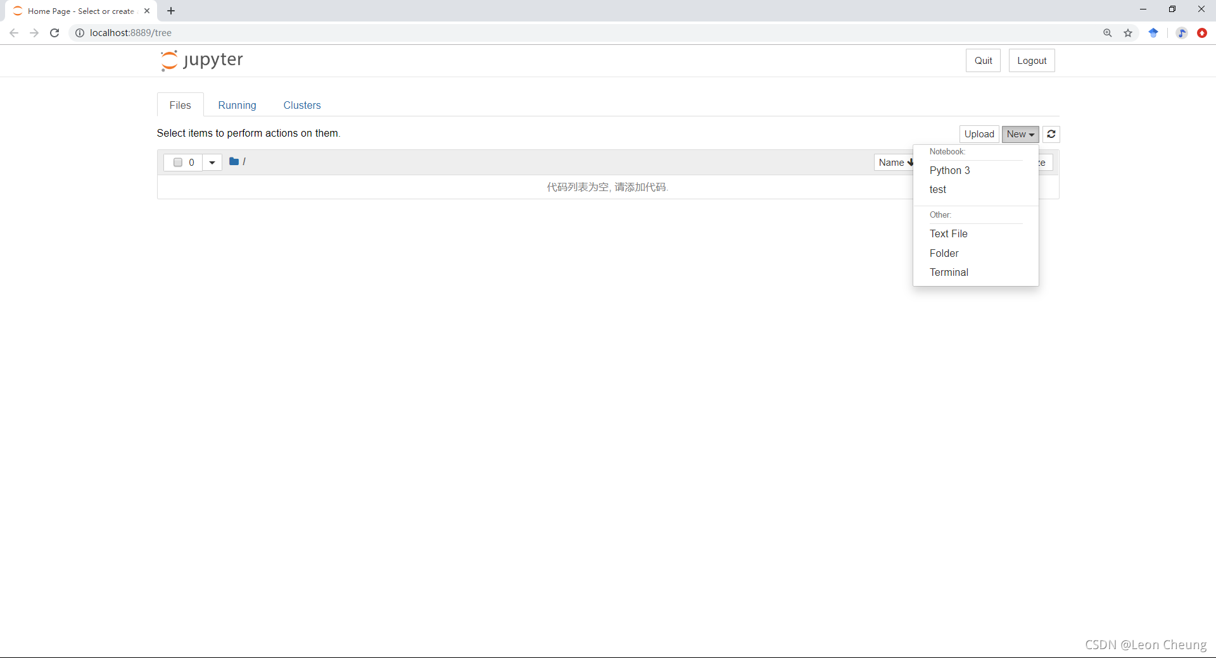Click the Quit button
This screenshot has width=1216, height=658.
click(983, 61)
